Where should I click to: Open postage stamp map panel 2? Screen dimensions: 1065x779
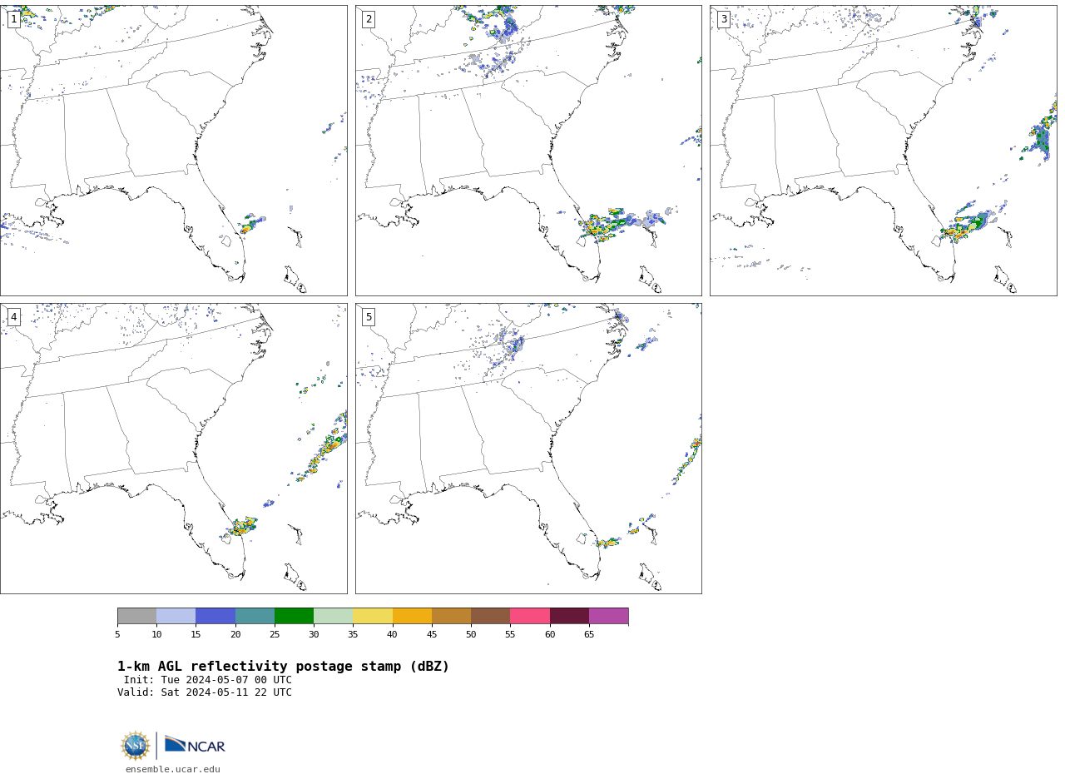(528, 151)
